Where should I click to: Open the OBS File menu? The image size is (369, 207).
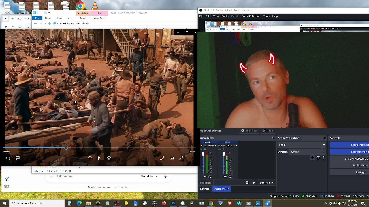click(x=201, y=16)
